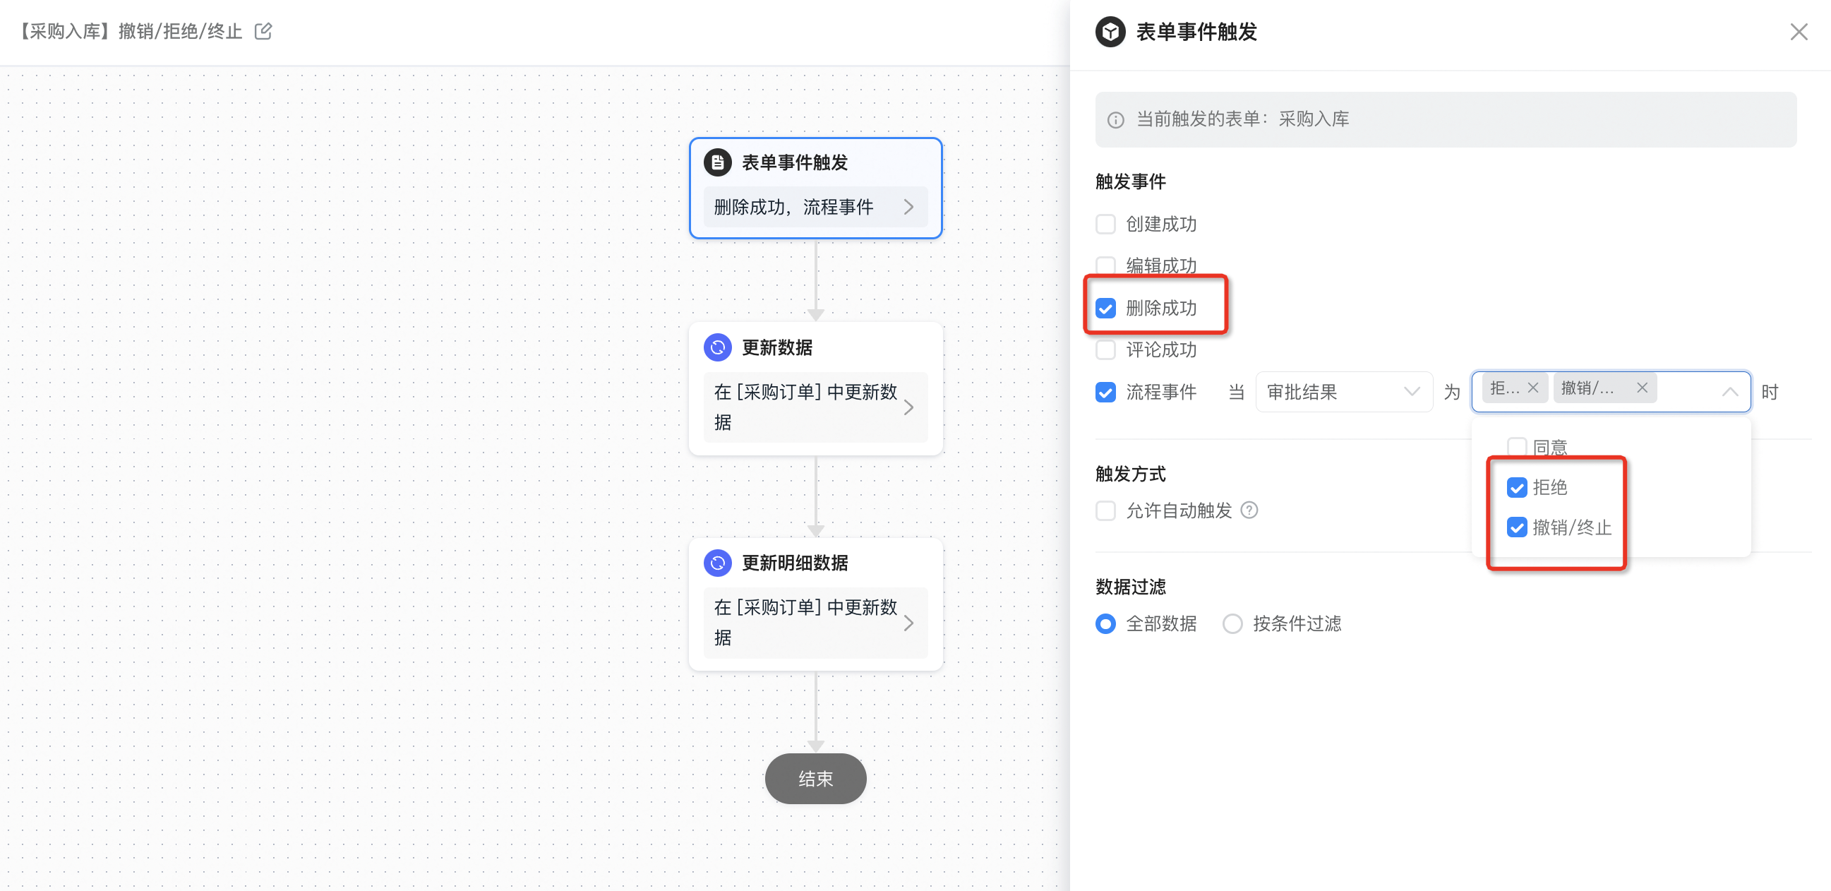Check the 同意 option in dropdown list

pyautogui.click(x=1516, y=448)
